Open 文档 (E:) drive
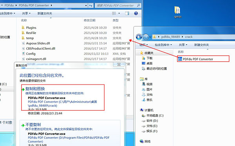The width and height of the screenshot is (235, 146). pos(150,126)
